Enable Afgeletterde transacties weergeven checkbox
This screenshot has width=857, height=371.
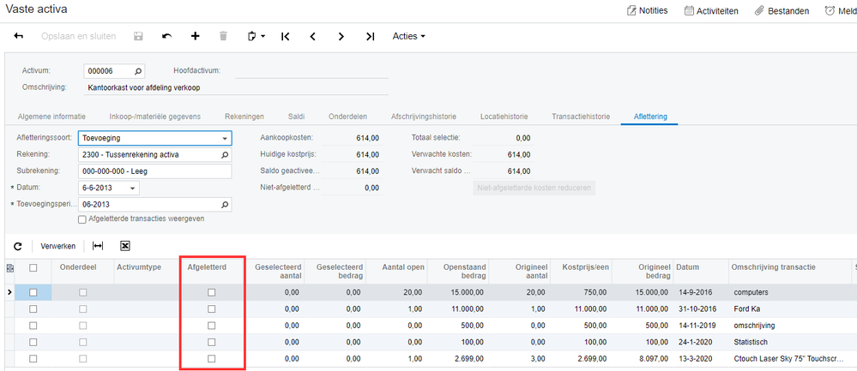[82, 219]
